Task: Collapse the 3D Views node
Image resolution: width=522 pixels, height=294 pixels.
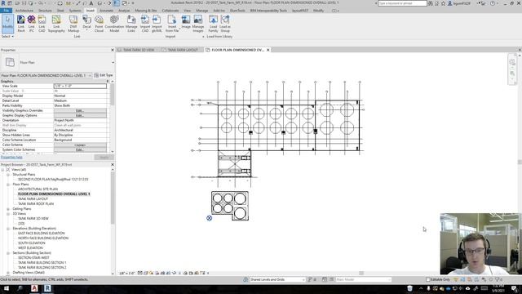Action: tap(8, 214)
